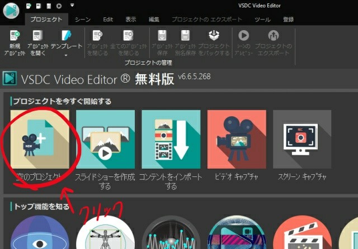Switch to the シーン tab

pos(83,20)
